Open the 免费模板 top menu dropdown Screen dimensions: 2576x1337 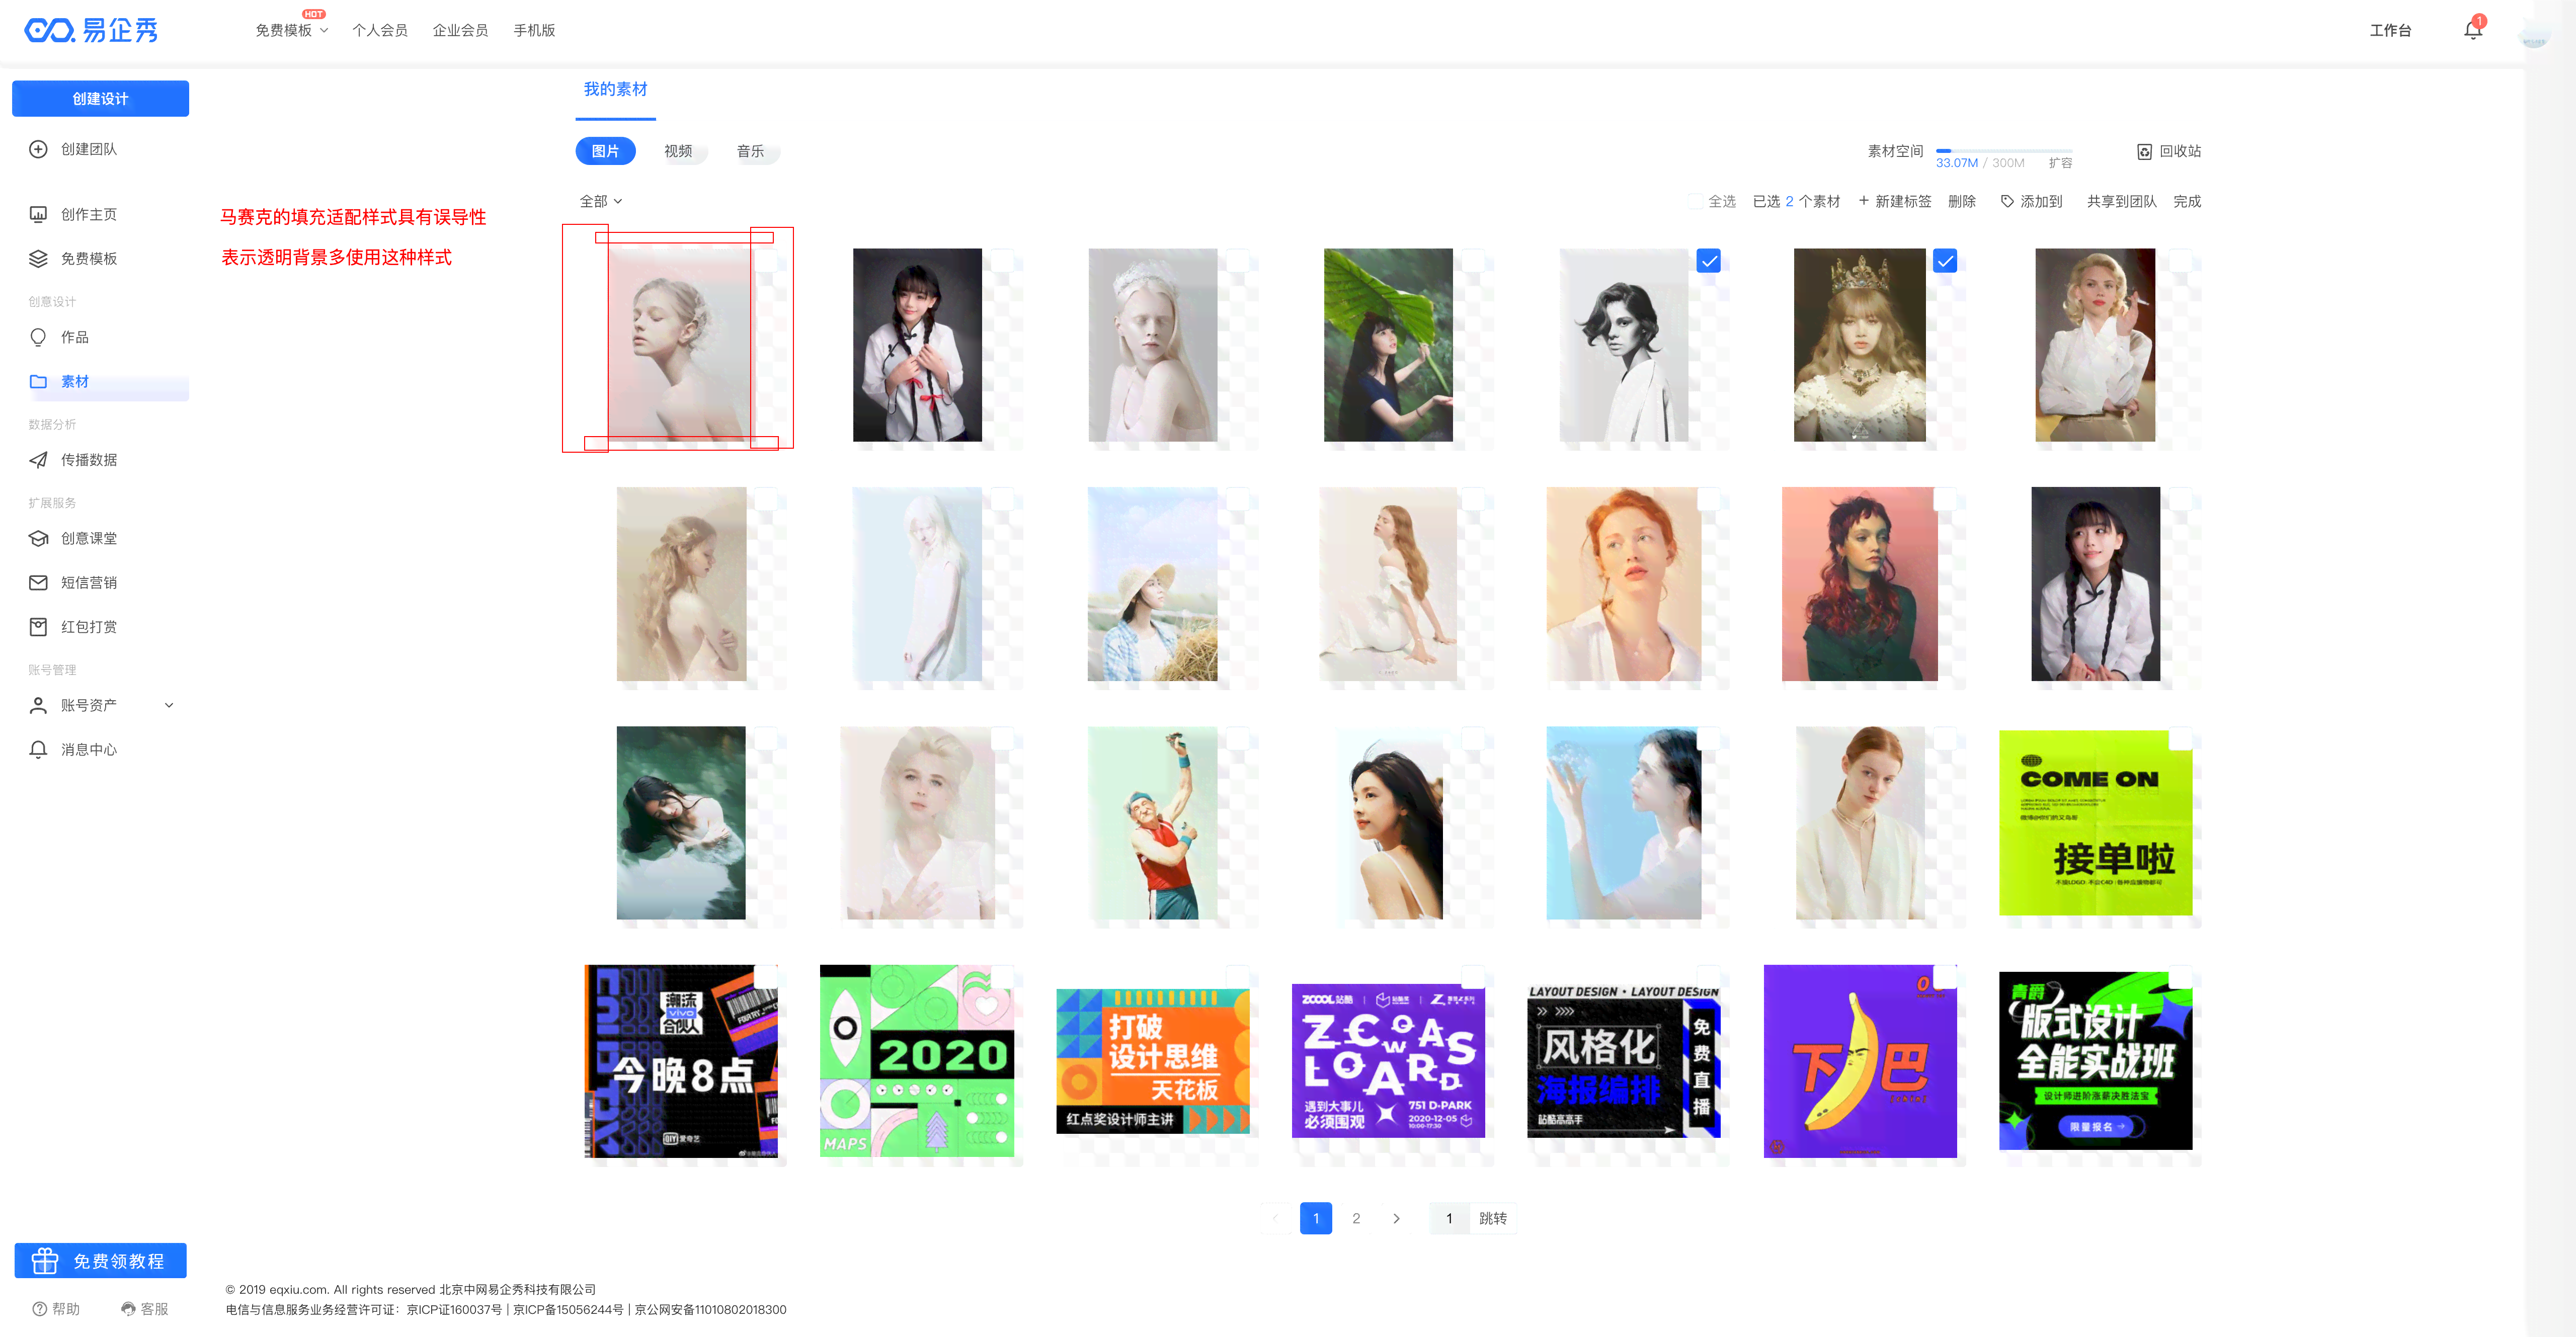[x=291, y=31]
